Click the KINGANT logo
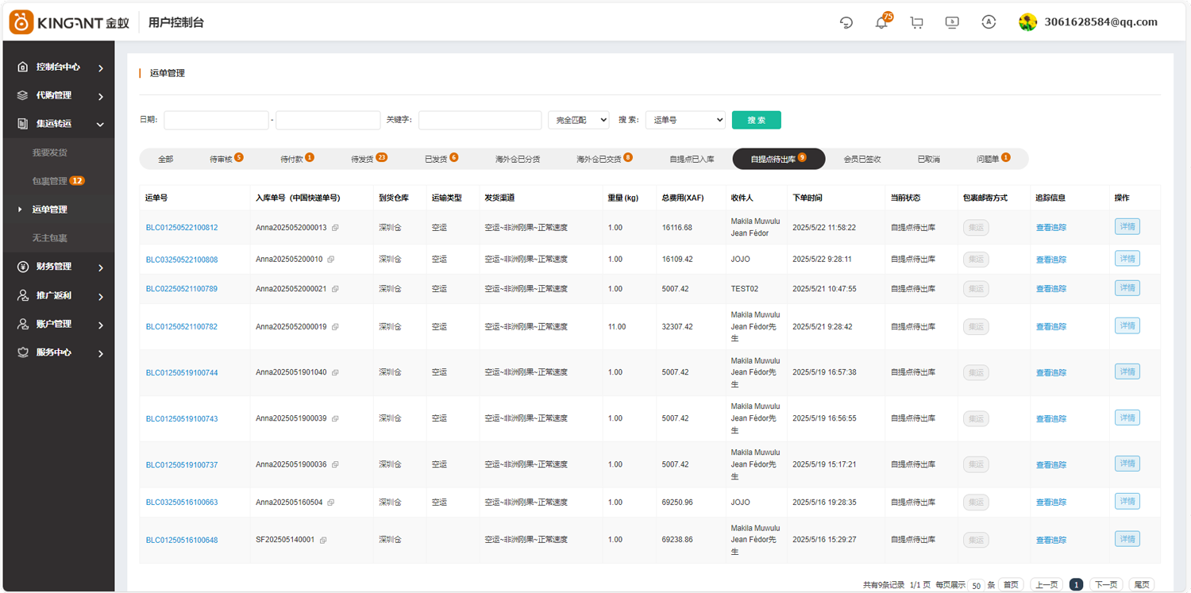This screenshot has width=1191, height=593. (x=69, y=22)
